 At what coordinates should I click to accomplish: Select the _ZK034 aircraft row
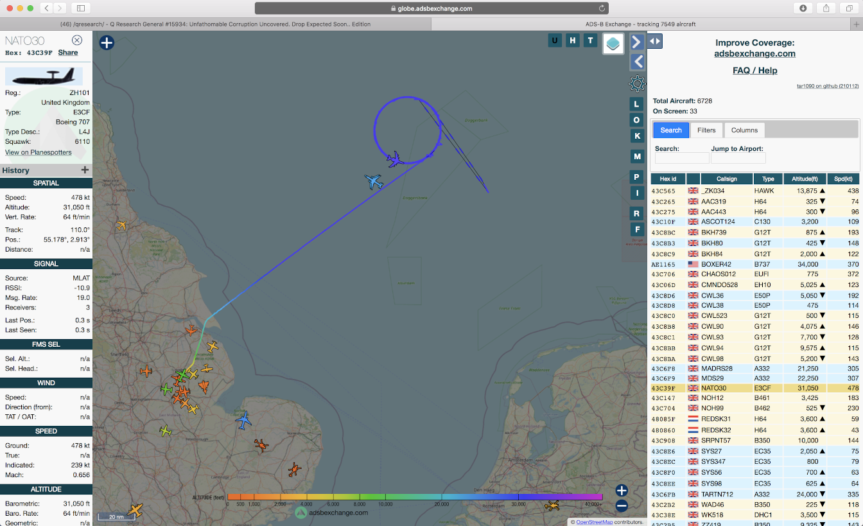click(755, 191)
